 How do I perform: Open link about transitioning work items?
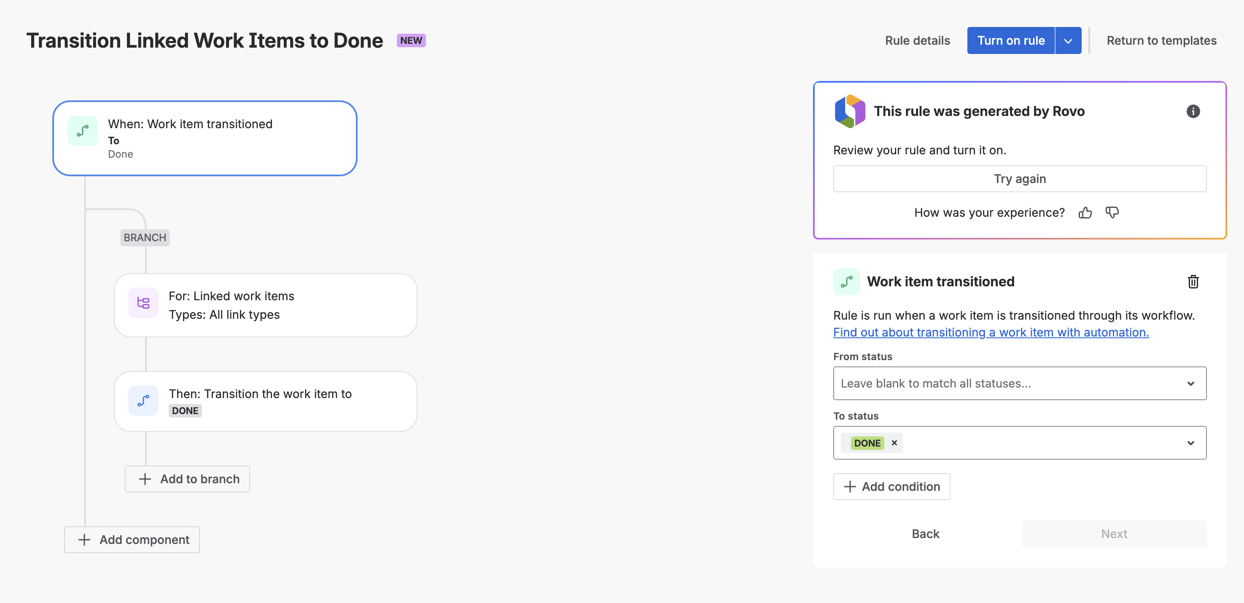coord(991,332)
